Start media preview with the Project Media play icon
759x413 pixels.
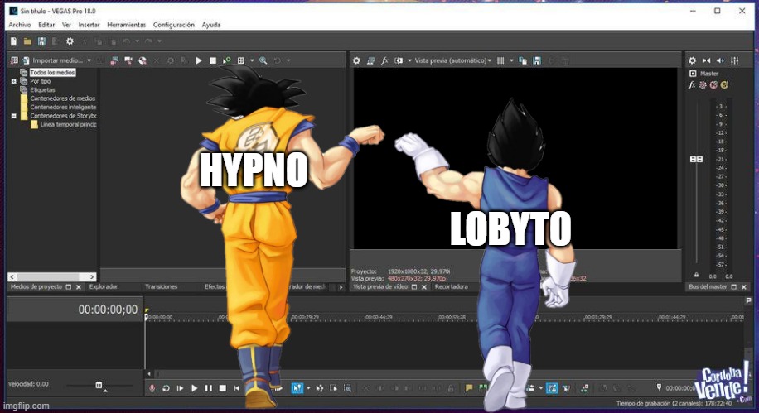pyautogui.click(x=199, y=60)
